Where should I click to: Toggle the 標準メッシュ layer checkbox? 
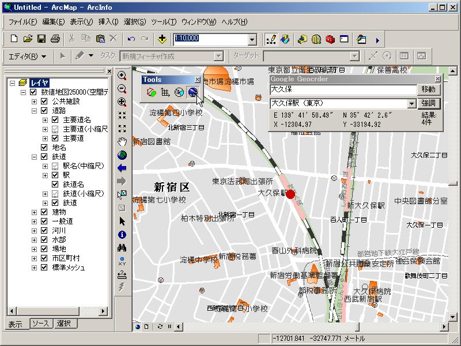(x=44, y=268)
